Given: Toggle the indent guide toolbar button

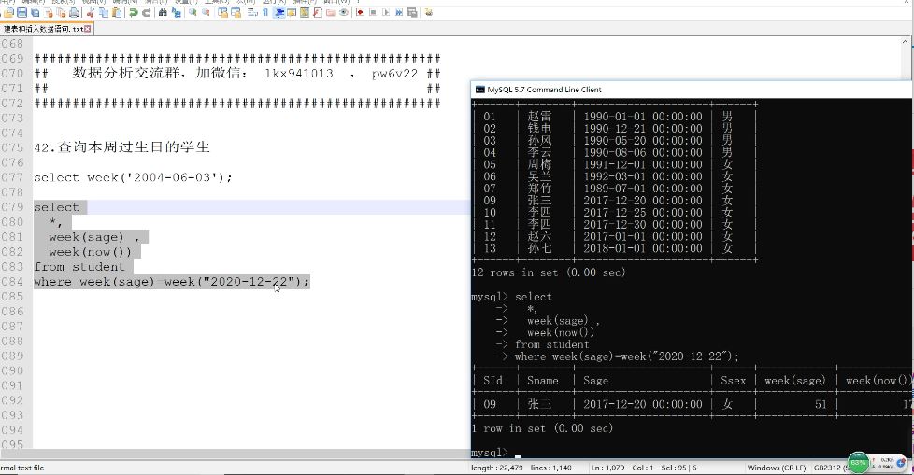Looking at the screenshot, I should 278,12.
